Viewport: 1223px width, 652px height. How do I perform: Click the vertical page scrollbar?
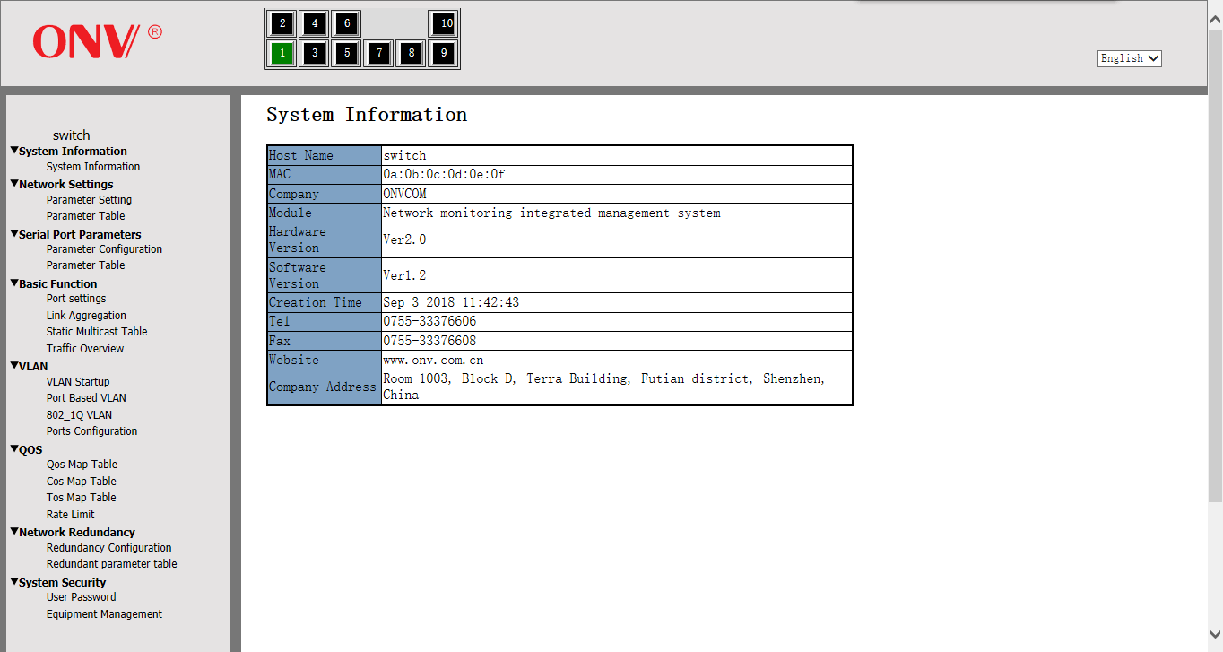1215,269
